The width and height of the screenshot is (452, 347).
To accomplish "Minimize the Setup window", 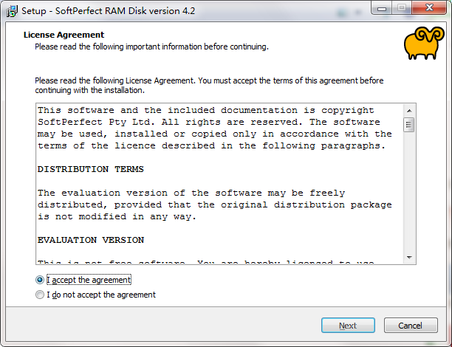I will (382, 8).
